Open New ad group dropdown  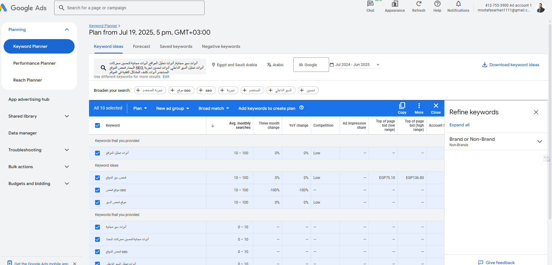(173, 108)
